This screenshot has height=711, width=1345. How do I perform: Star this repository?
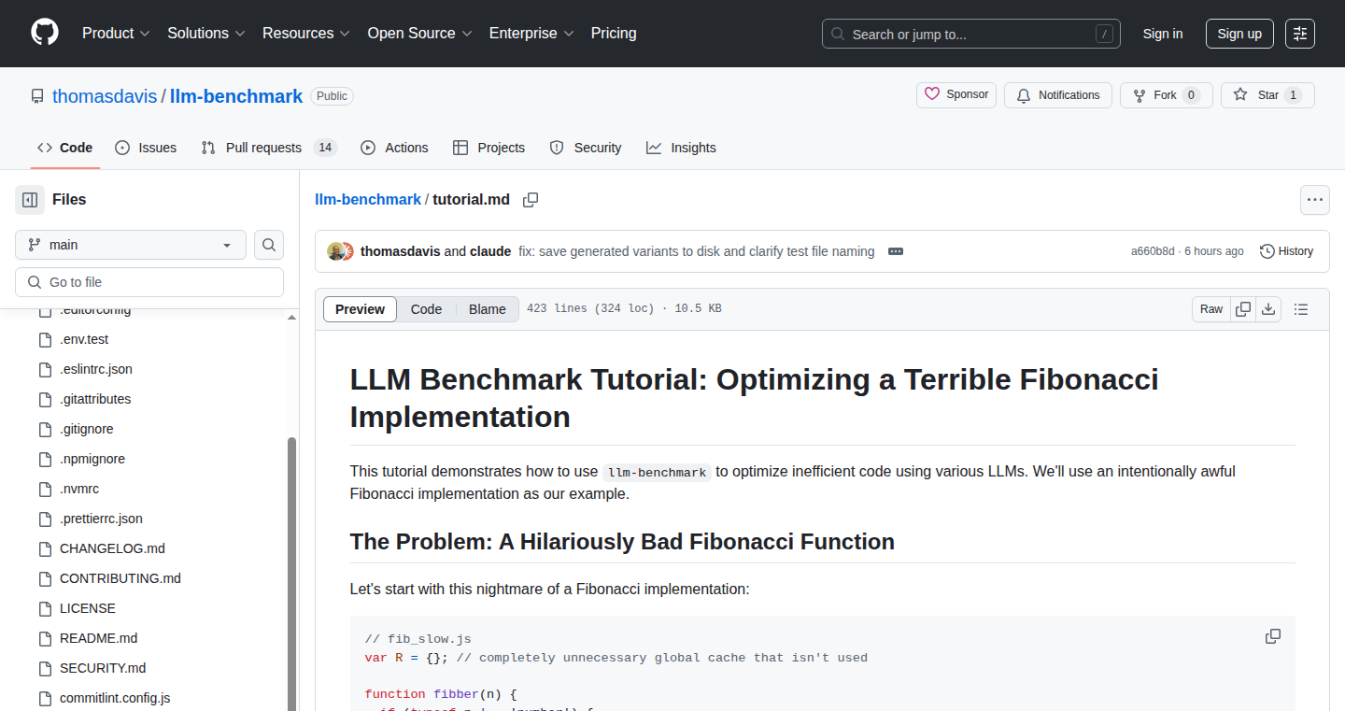click(x=1267, y=95)
